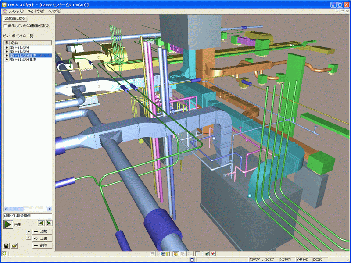The height and width of the screenshot is (263, 351).
Task: Click the green play (再生) button
Action: click(8, 224)
